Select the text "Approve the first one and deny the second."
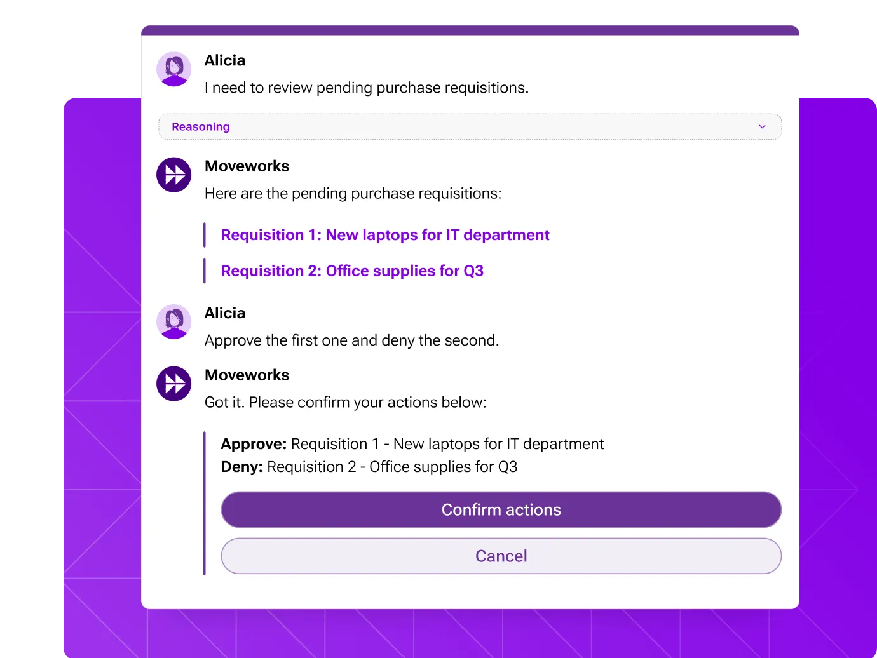877x658 pixels. coord(352,340)
